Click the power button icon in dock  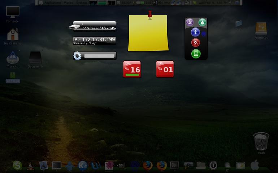tap(213, 165)
